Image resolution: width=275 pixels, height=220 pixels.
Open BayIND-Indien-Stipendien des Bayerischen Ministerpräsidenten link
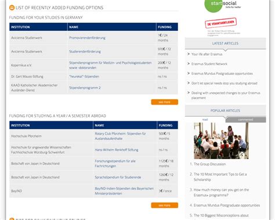click(124, 191)
